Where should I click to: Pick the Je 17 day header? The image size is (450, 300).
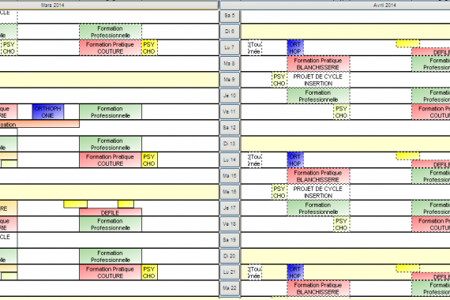(230, 208)
